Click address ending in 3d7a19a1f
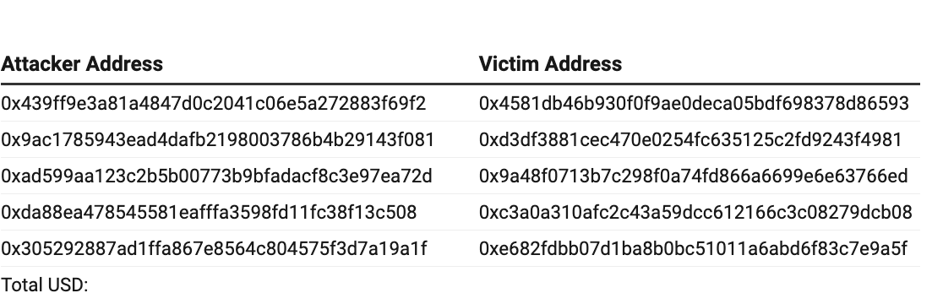943x304 pixels. (x=214, y=248)
